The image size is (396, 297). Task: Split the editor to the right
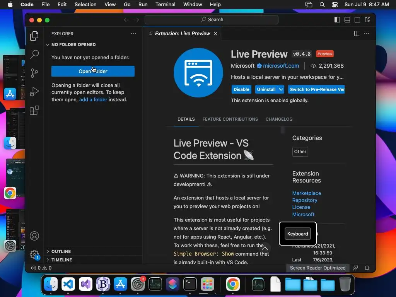pyautogui.click(x=357, y=33)
